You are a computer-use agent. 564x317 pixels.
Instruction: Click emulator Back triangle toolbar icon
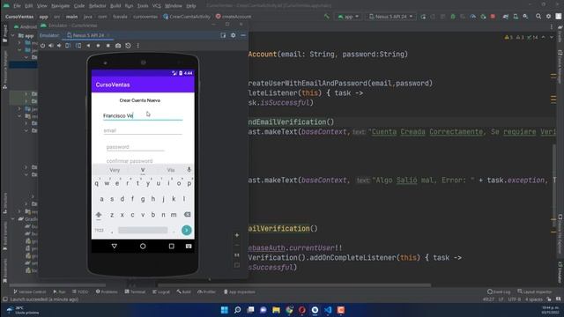pos(88,46)
